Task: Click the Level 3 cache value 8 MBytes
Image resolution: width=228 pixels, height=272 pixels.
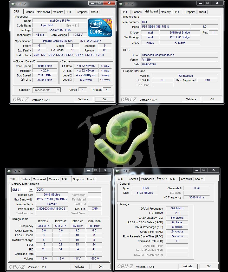Action: [x=86, y=80]
